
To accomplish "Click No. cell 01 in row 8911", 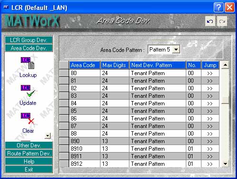I will (193, 156).
